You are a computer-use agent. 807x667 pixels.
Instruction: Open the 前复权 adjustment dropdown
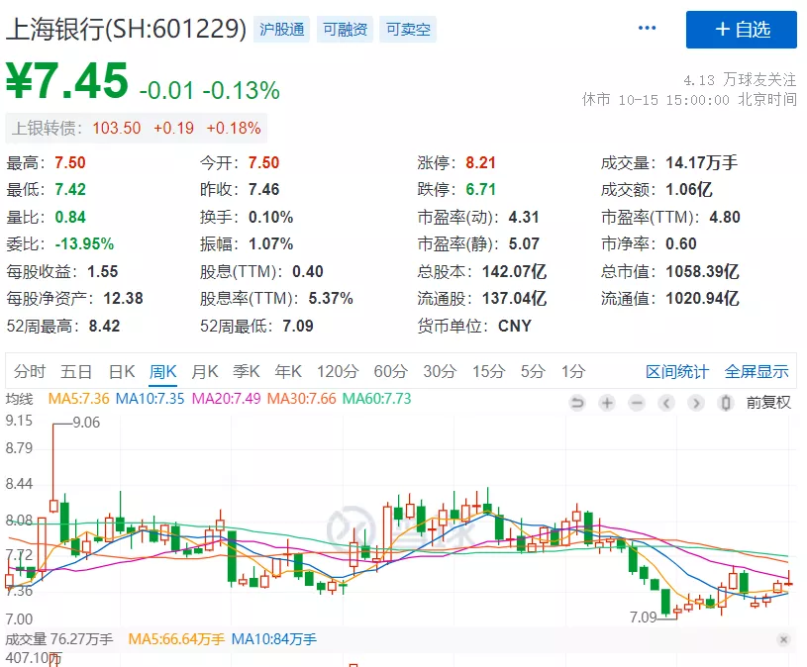[x=768, y=403]
